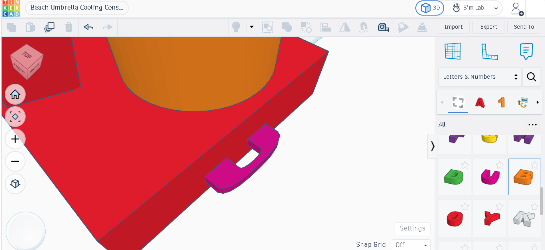Click the Copy toolbar icon

pyautogui.click(x=12, y=27)
